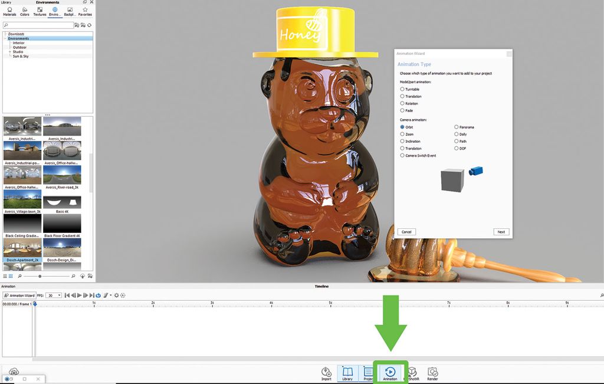Toggle the loop playback icon on the timeline
This screenshot has height=384, width=604.
[98, 296]
